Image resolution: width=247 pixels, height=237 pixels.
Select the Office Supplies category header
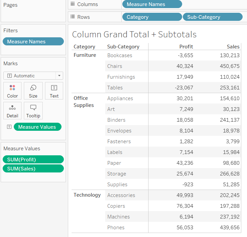[x=84, y=102]
